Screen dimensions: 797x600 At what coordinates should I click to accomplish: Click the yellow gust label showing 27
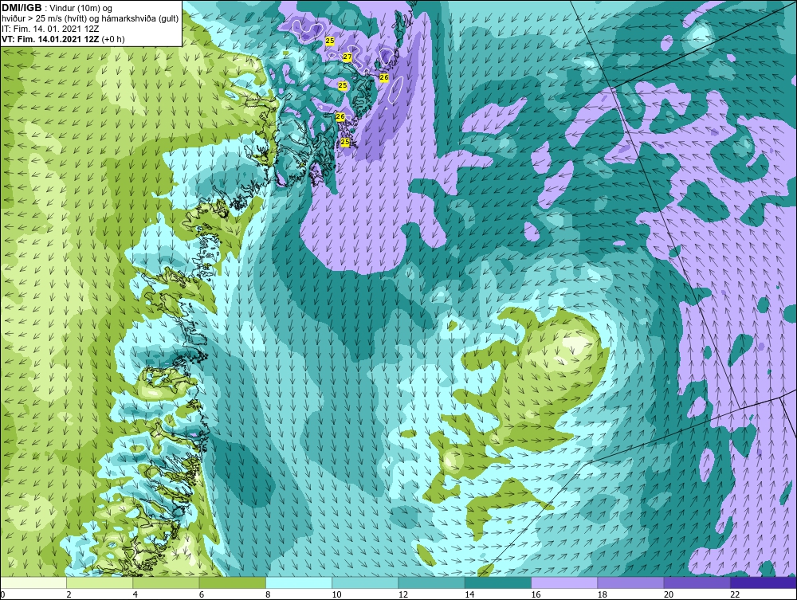(x=347, y=57)
